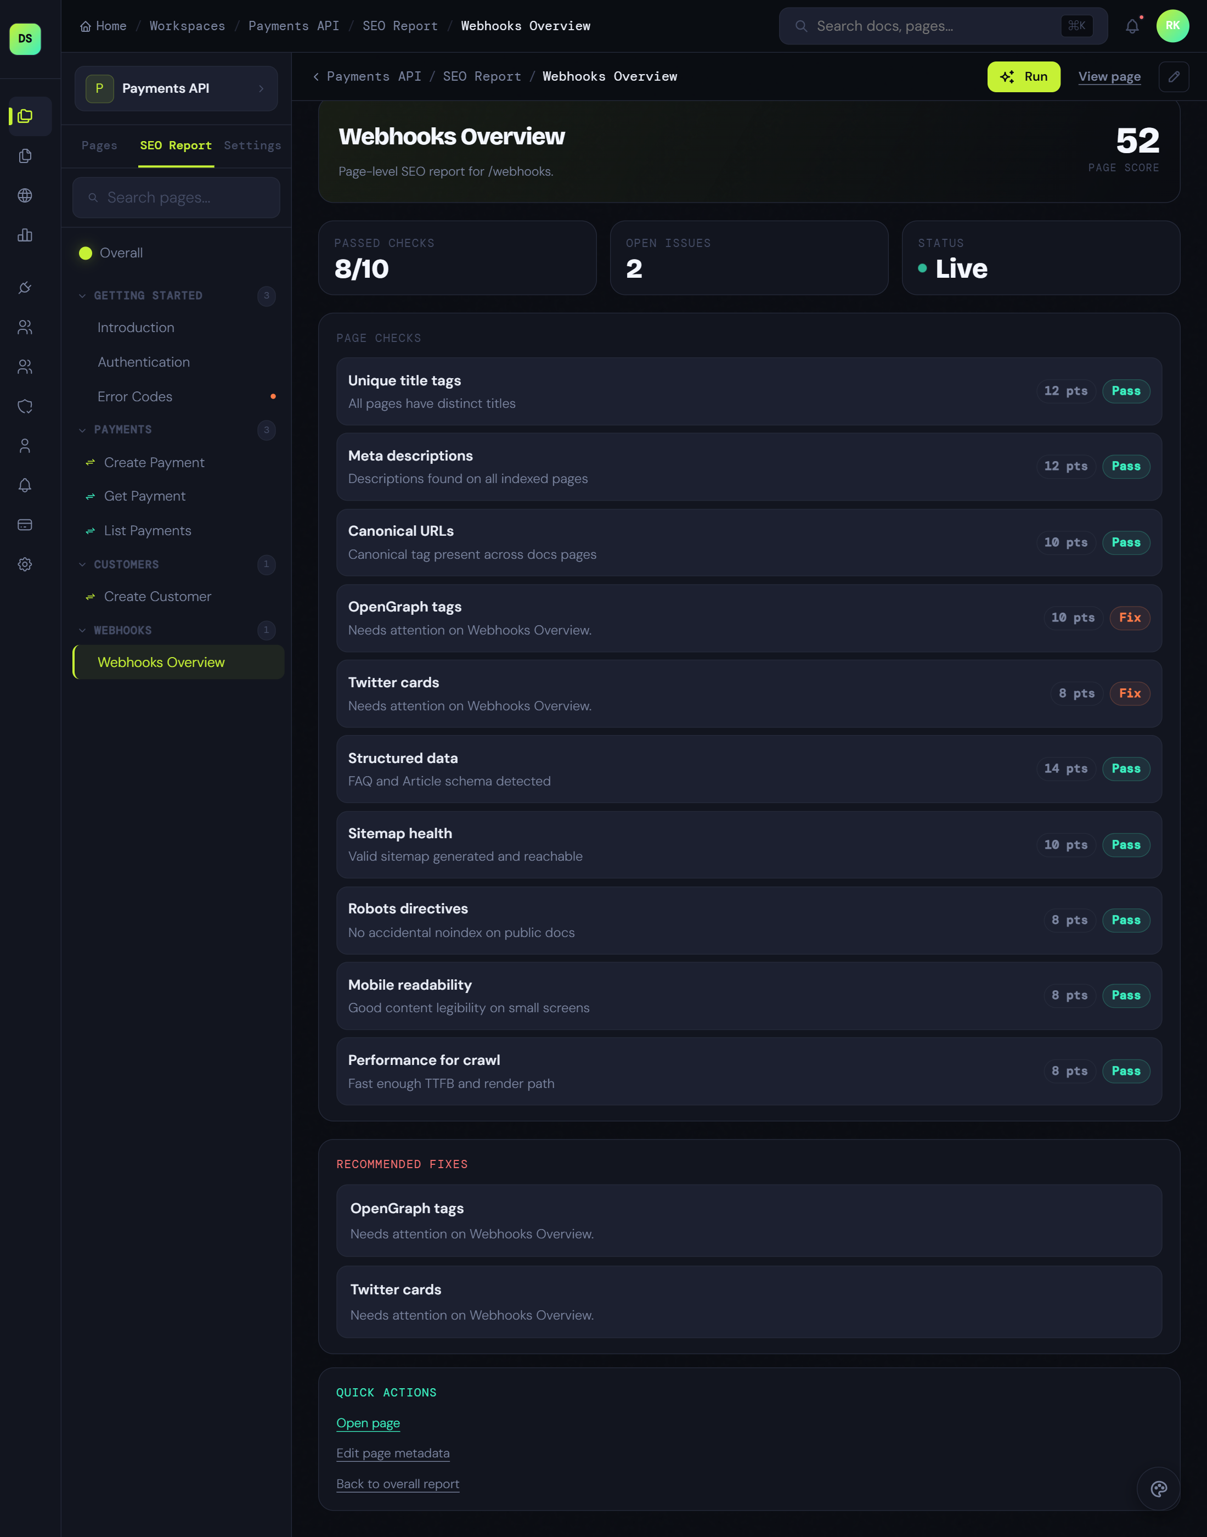Click the palette theme button bottom right
Viewport: 1207px width, 1537px height.
pyautogui.click(x=1158, y=1489)
